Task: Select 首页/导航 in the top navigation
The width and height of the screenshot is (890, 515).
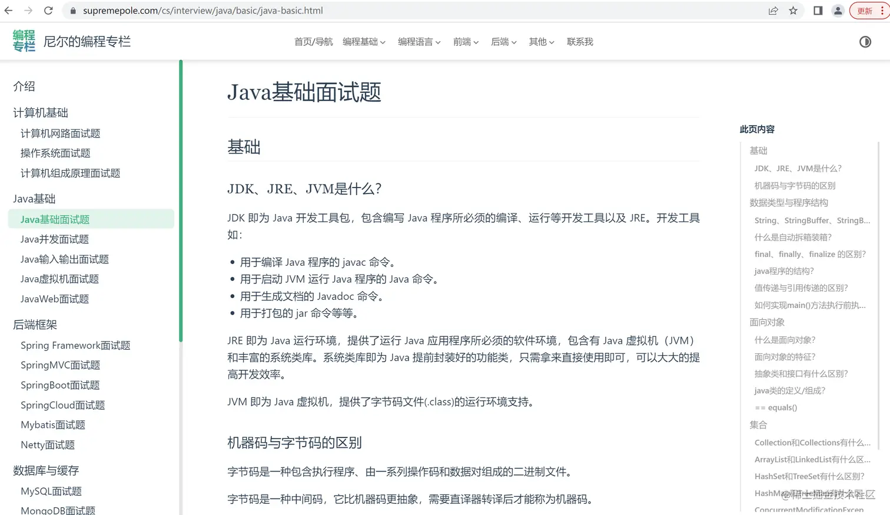Action: coord(313,41)
